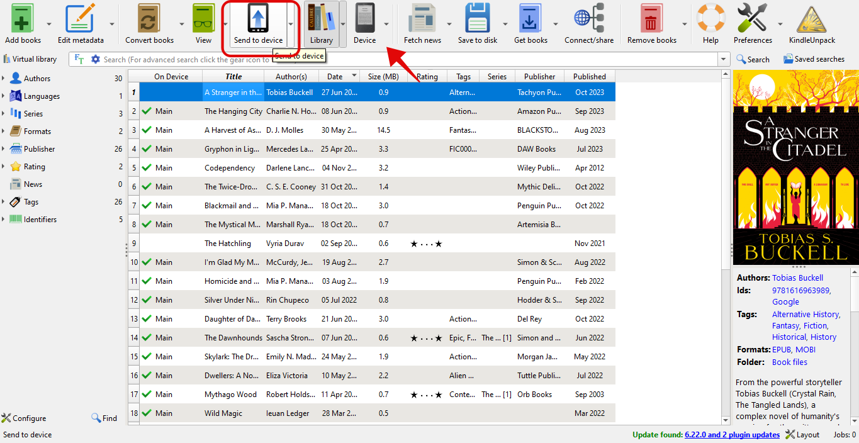The width and height of the screenshot is (859, 443).
Task: Open advanced search gear icon
Action: [96, 59]
